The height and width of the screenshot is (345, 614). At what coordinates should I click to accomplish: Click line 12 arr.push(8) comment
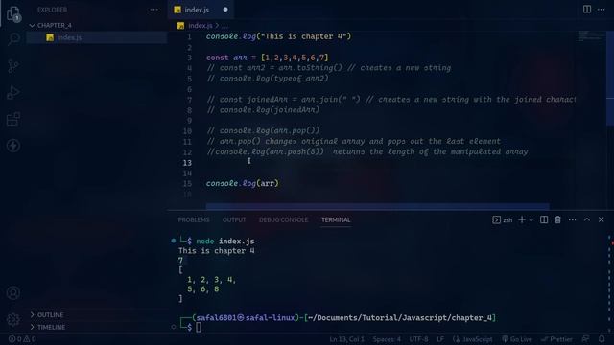367,151
